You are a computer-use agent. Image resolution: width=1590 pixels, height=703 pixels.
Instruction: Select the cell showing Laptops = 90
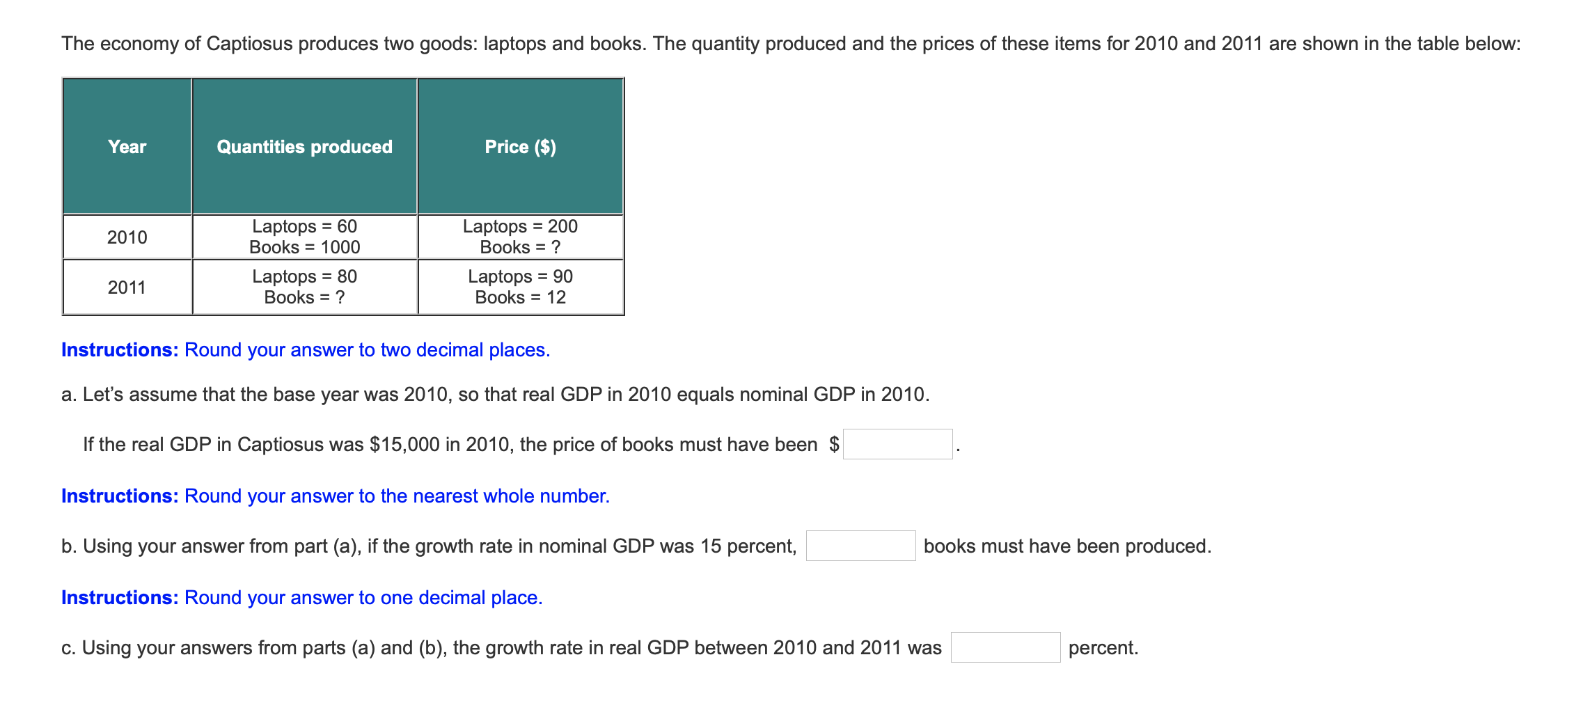[520, 276]
